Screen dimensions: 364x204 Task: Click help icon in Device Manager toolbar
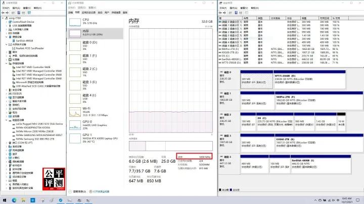pos(19,13)
